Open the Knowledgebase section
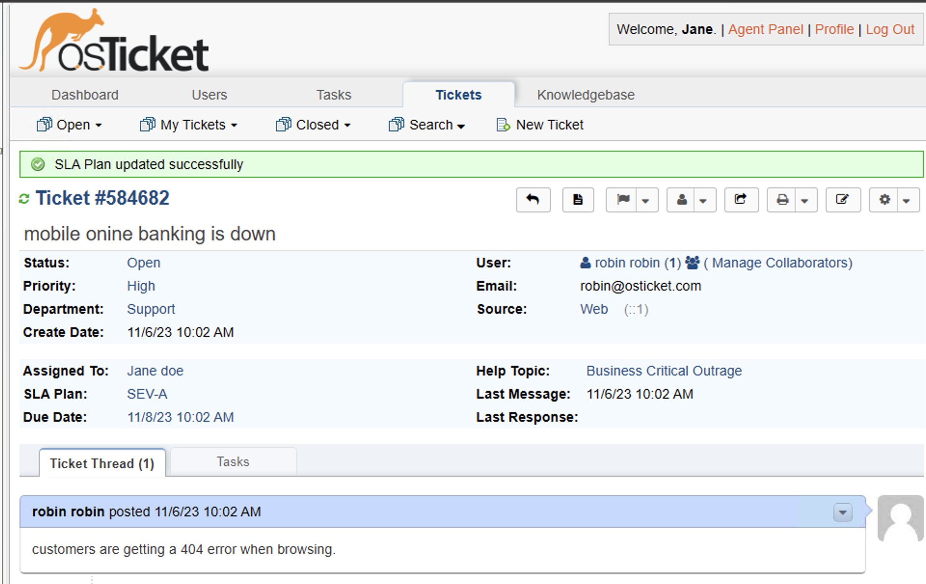The height and width of the screenshot is (584, 926). coord(586,95)
